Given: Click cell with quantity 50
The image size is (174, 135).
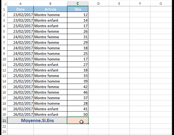Looking at the screenshot, I should [78, 114].
